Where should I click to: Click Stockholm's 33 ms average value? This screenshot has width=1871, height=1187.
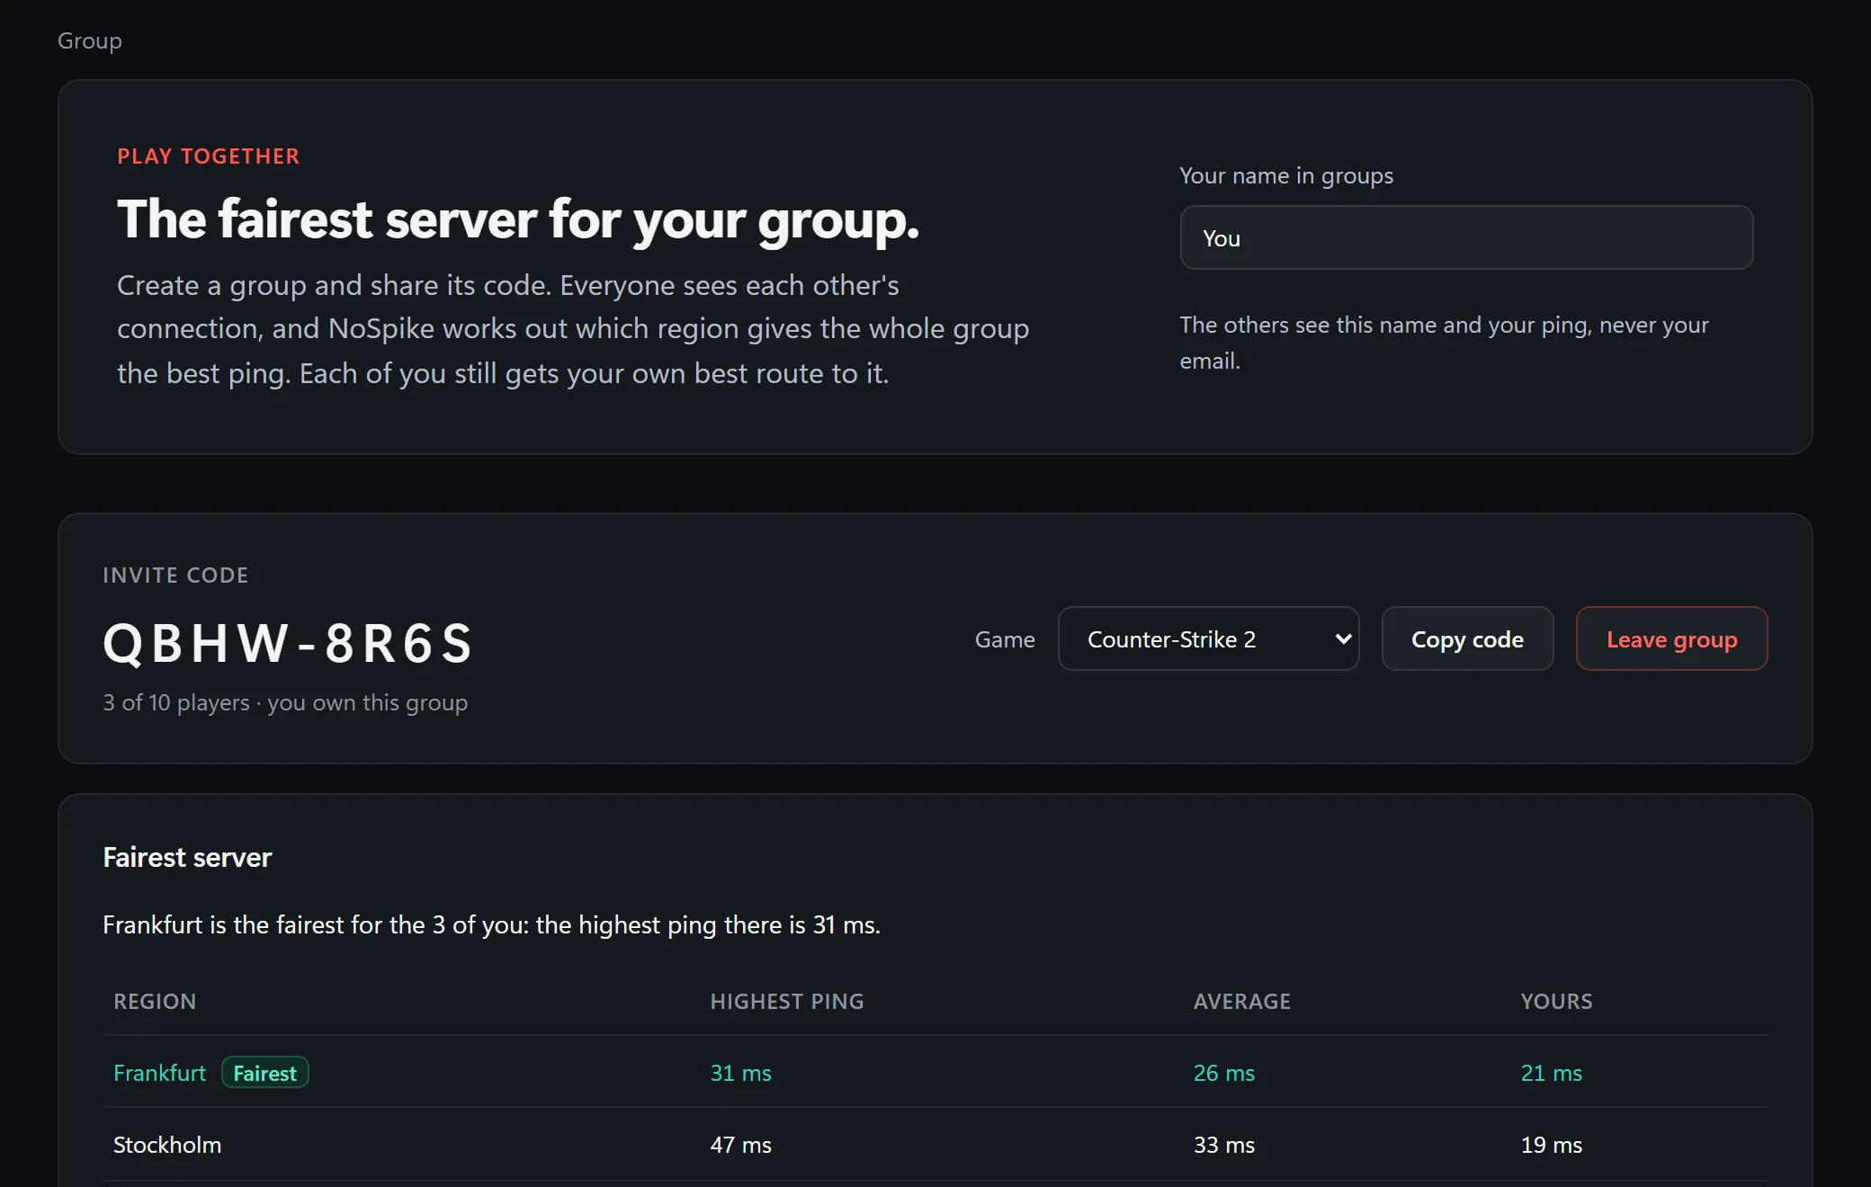(x=1223, y=1145)
